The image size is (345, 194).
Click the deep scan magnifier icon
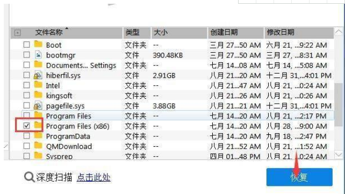pyautogui.click(x=29, y=177)
